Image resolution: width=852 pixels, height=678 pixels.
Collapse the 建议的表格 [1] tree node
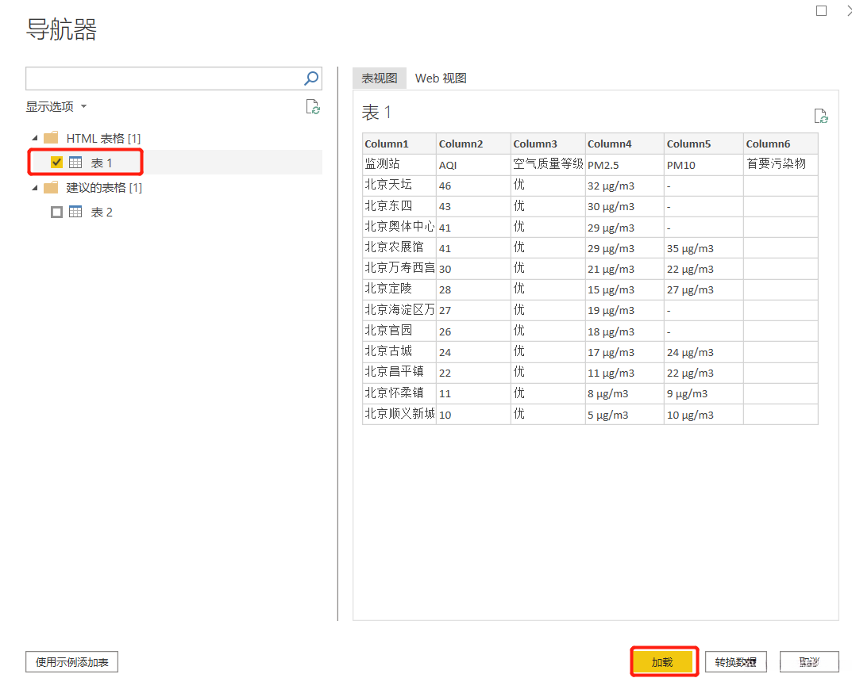point(35,188)
